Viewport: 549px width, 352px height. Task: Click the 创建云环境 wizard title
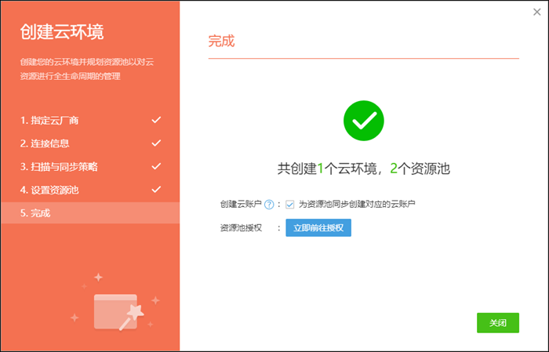coord(62,32)
